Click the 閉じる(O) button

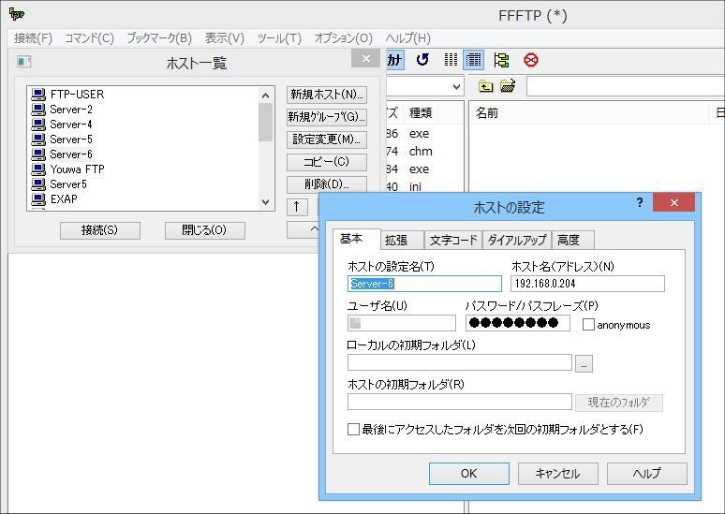205,230
